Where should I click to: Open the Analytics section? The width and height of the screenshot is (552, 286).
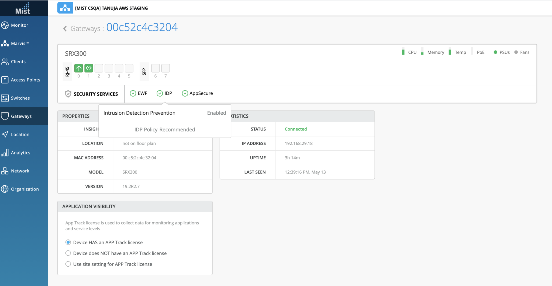click(20, 153)
